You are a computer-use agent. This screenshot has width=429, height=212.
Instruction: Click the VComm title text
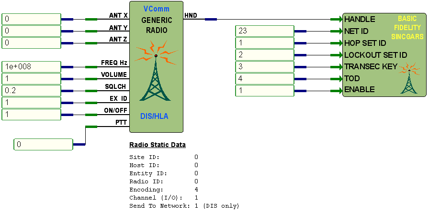click(157, 9)
